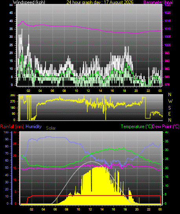The width and height of the screenshot is (180, 214).
Task: Click the Solar legend label
Action: (x=51, y=128)
